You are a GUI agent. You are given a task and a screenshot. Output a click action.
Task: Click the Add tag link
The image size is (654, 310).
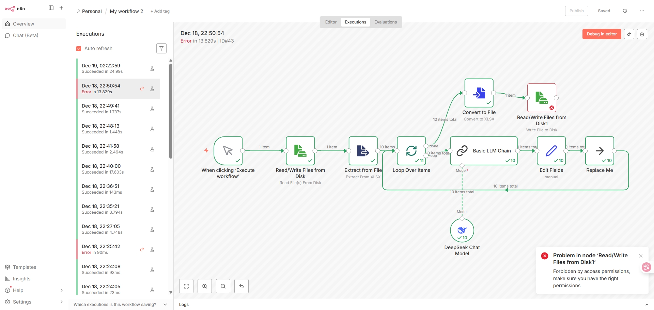[160, 11]
